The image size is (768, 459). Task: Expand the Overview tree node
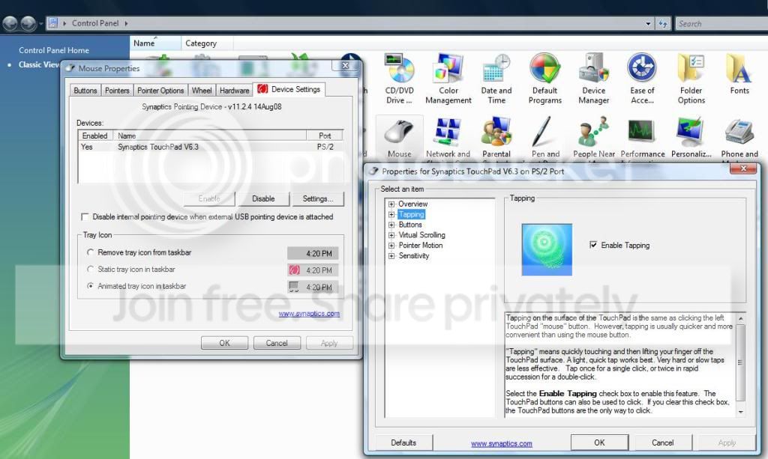pyautogui.click(x=391, y=204)
